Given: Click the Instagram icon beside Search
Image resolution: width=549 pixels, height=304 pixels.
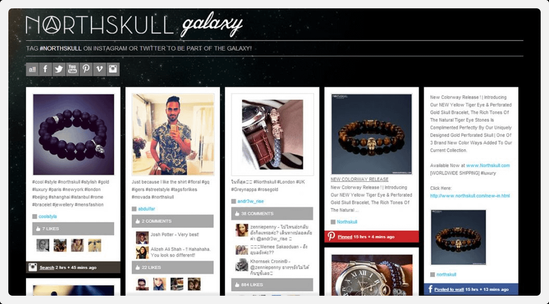Looking at the screenshot, I should tap(33, 267).
